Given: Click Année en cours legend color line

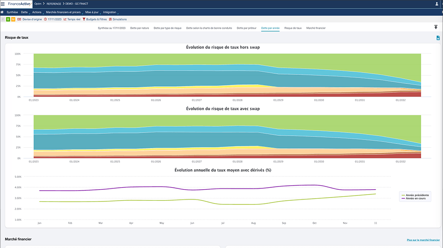Looking at the screenshot, I should 404,198.
